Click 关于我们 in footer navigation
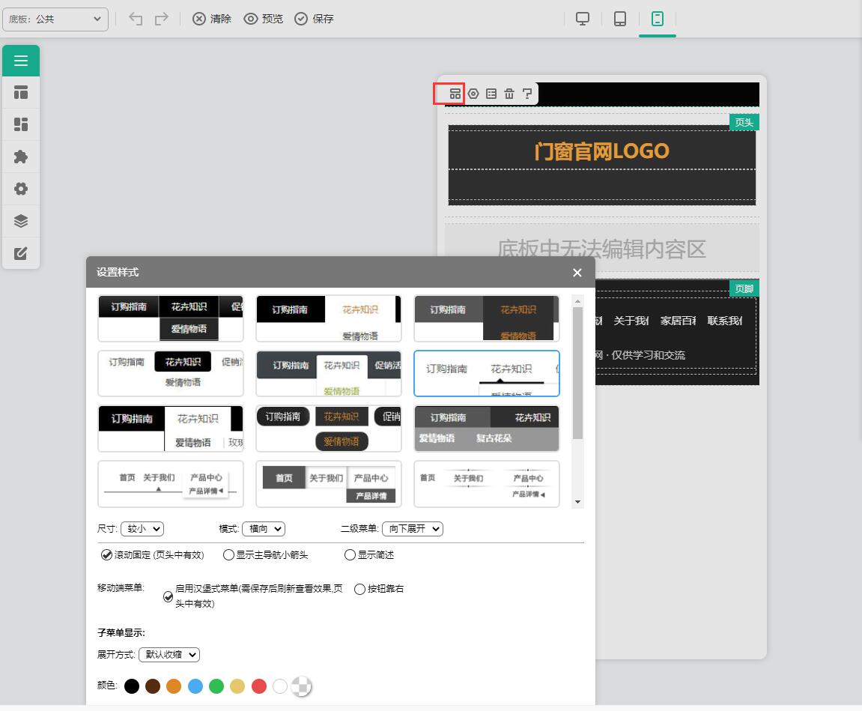This screenshot has height=711, width=862. (631, 321)
